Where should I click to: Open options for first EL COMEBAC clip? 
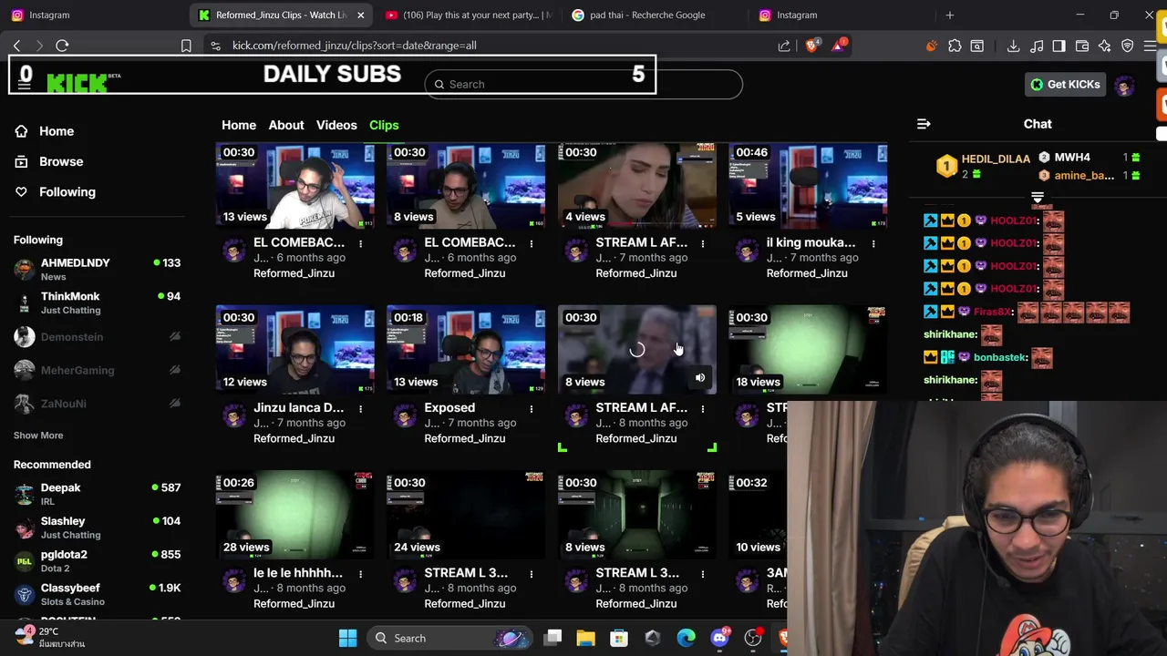(360, 243)
